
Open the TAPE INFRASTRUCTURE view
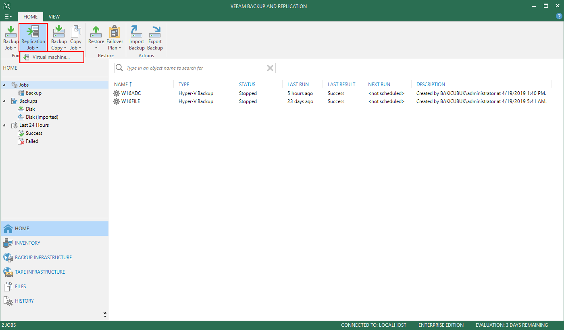tap(54, 272)
